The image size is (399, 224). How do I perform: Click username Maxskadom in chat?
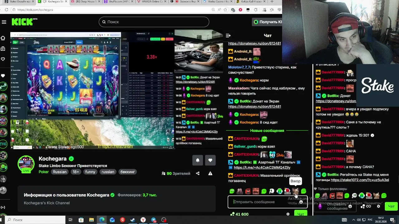(x=239, y=88)
